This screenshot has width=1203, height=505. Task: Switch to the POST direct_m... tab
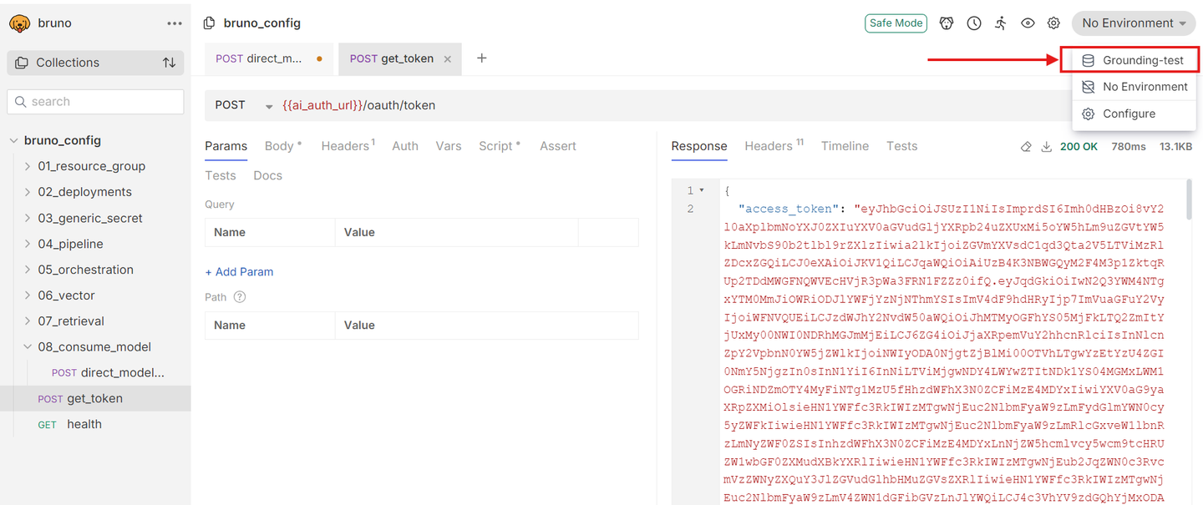point(269,58)
